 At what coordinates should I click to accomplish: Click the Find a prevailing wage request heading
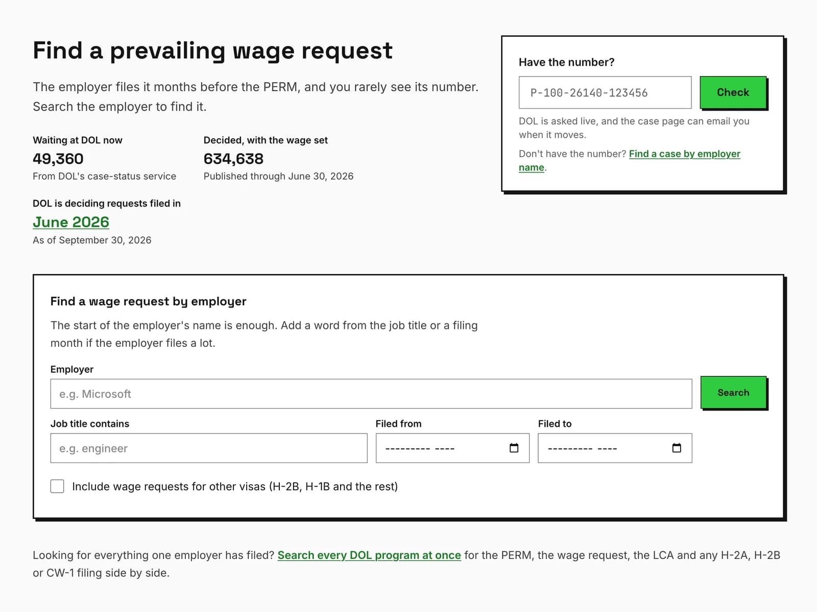[212, 50]
